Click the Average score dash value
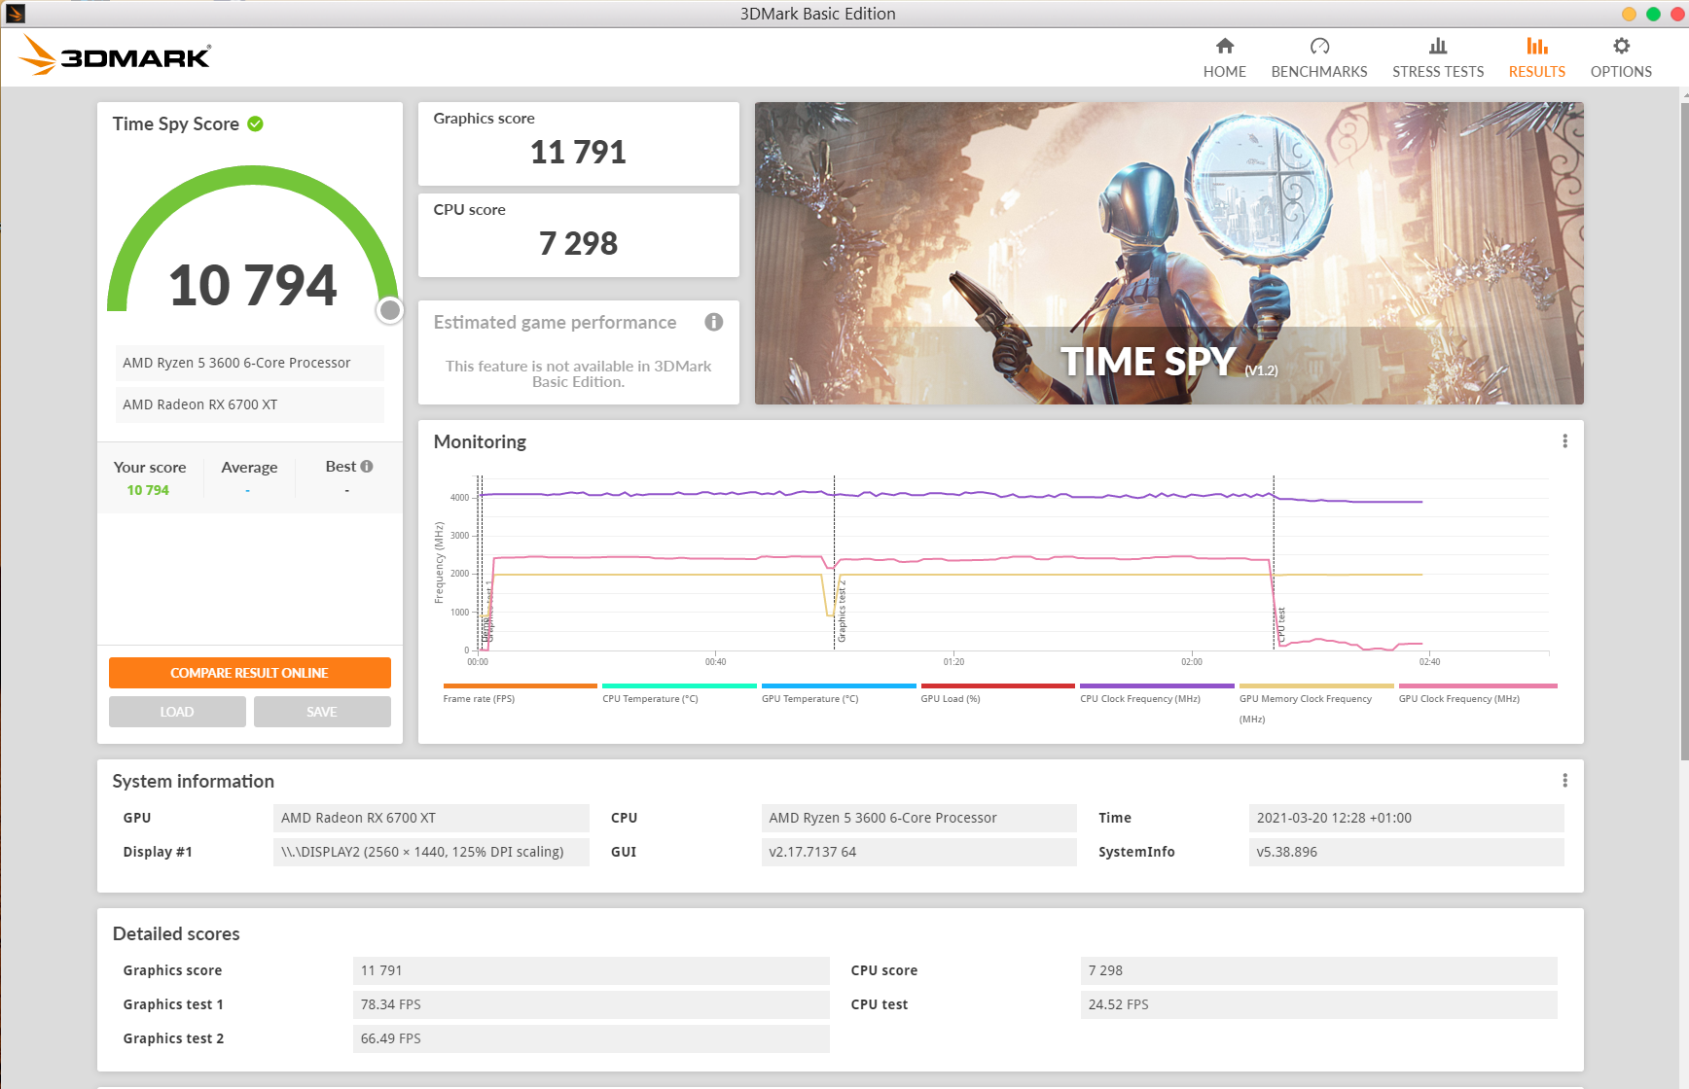The height and width of the screenshot is (1089, 1689). point(248,491)
